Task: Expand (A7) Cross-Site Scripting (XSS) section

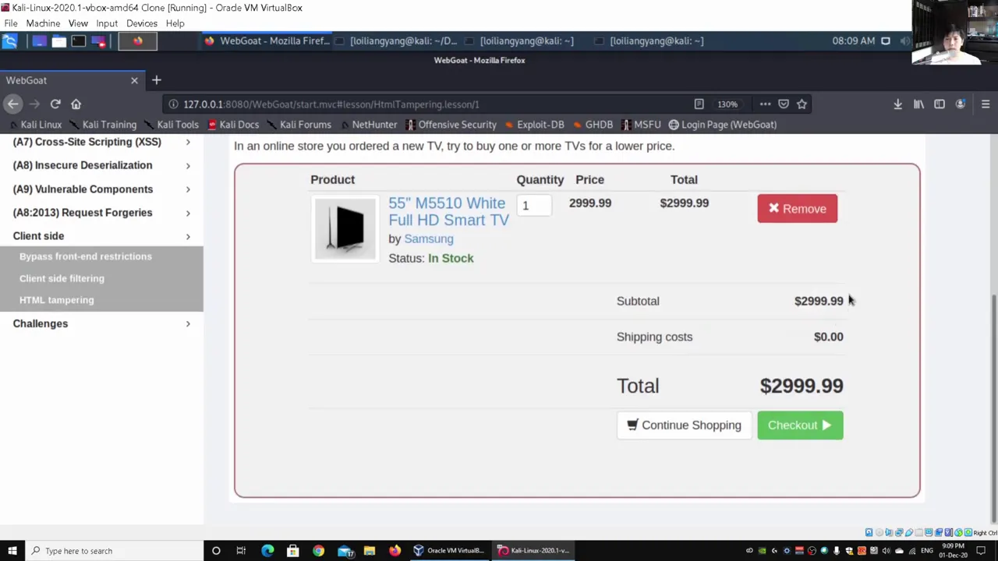Action: [x=101, y=142]
